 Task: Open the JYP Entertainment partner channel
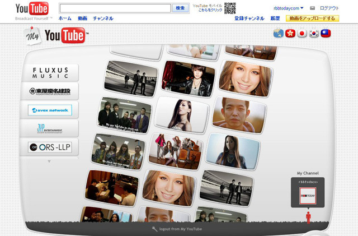coord(50,128)
